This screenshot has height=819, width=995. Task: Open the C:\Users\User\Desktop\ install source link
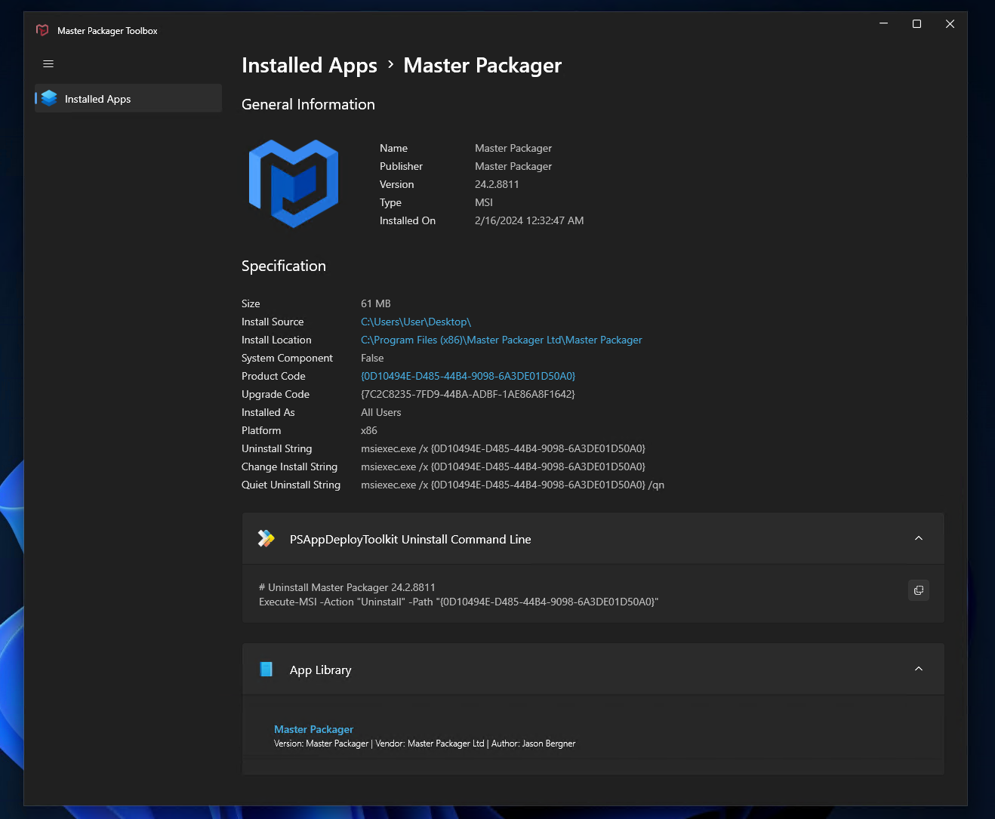416,322
